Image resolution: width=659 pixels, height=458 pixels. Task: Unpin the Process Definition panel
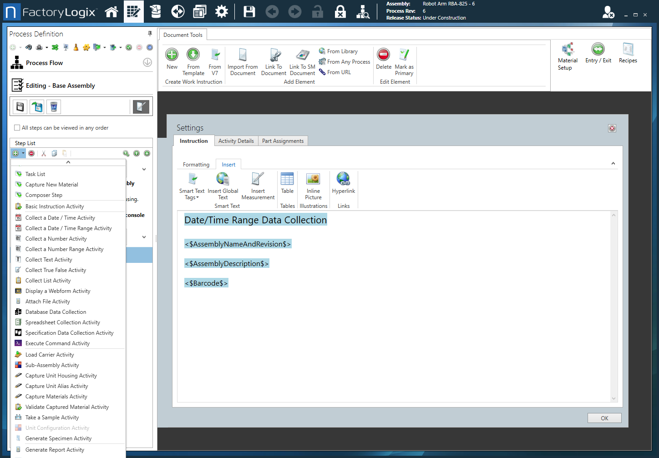[x=149, y=33]
